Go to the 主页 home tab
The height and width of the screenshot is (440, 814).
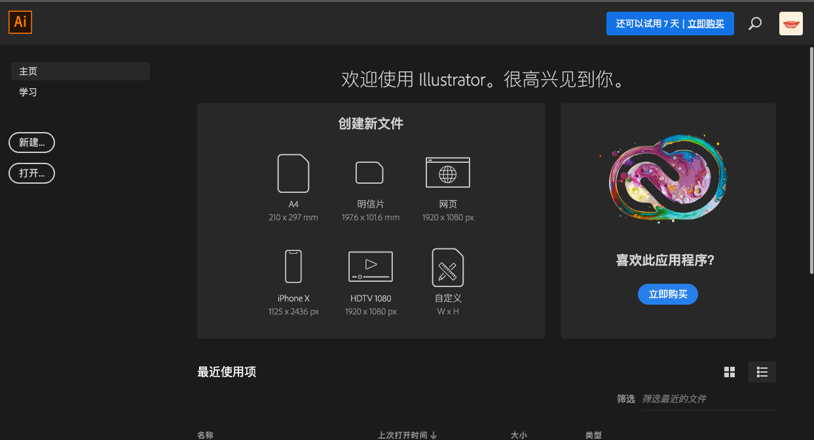point(81,71)
